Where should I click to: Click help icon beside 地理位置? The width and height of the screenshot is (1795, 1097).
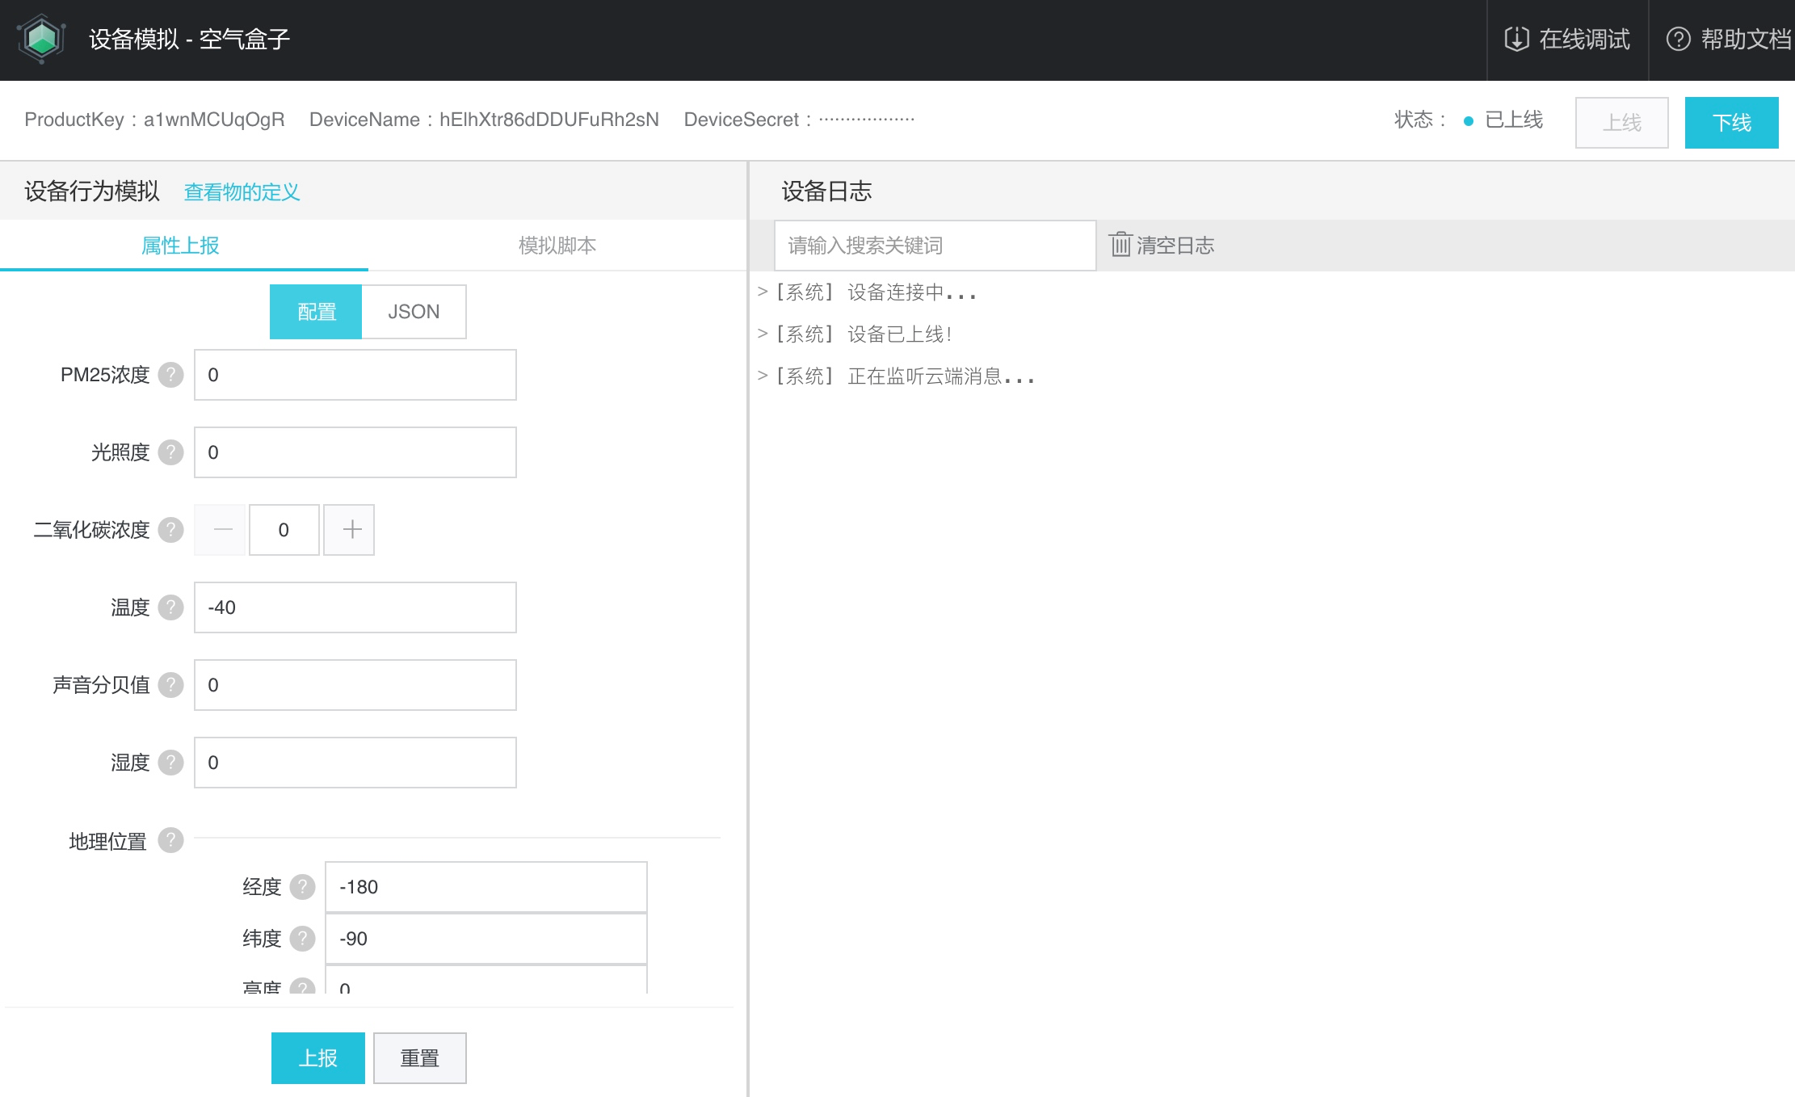170,840
